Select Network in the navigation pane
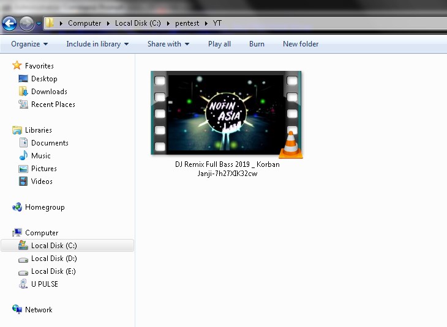 (x=39, y=310)
